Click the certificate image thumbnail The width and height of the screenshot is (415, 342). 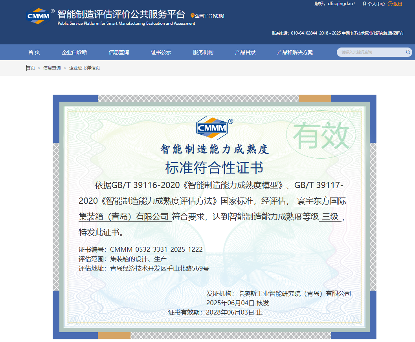[x=215, y=217]
